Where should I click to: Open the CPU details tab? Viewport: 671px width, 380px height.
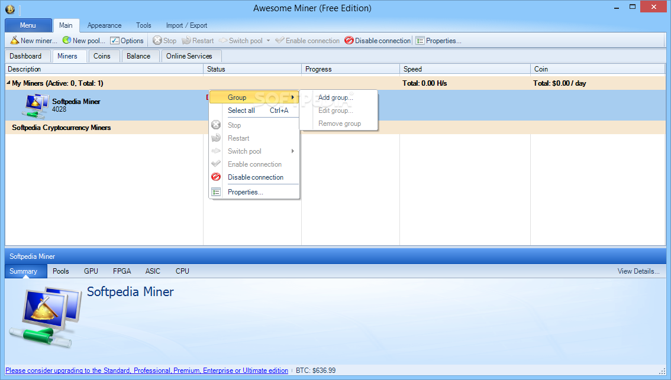(x=182, y=271)
